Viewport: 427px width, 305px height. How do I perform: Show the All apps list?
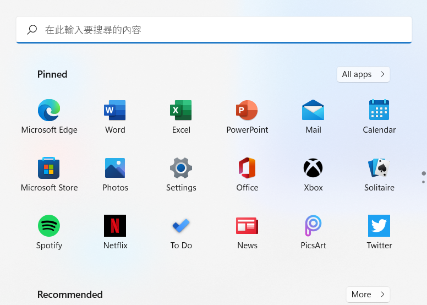pyautogui.click(x=363, y=74)
